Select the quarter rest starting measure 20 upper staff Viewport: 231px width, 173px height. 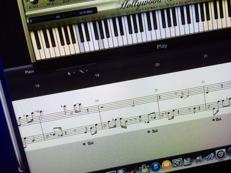pos(159,97)
